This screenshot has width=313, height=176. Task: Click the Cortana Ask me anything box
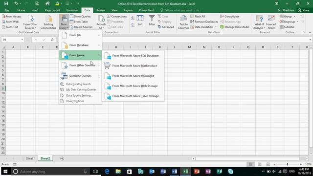(50, 172)
